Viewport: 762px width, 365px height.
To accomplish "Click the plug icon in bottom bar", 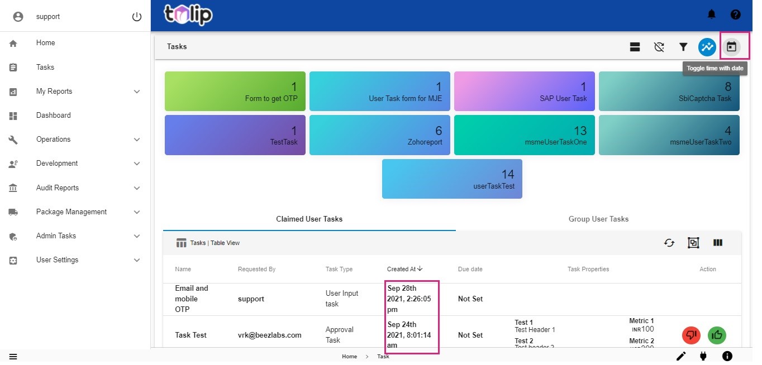I will pos(703,356).
